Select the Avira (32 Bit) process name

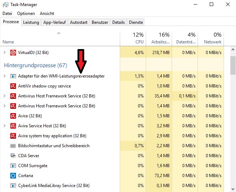[x=30, y=116]
